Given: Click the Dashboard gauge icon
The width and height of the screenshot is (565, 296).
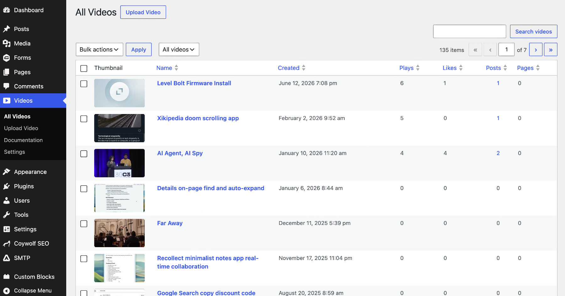Looking at the screenshot, I should [x=7, y=10].
